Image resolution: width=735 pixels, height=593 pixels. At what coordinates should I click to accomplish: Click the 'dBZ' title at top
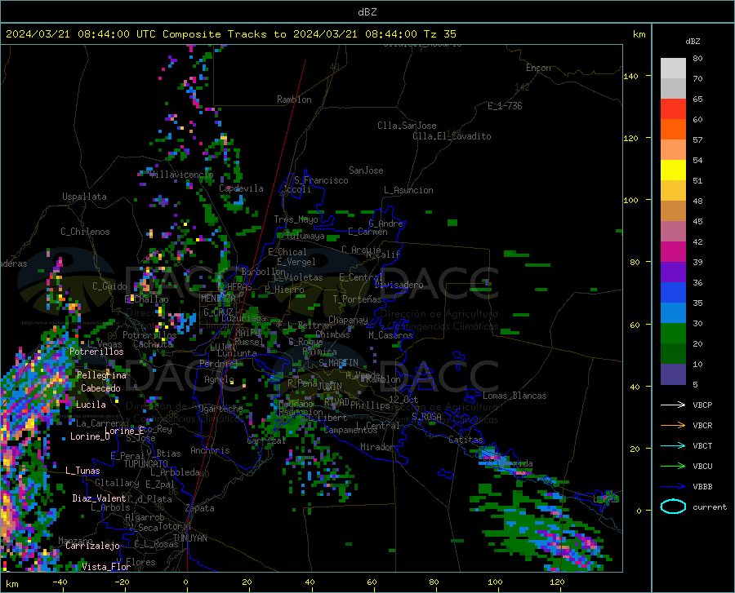click(x=367, y=12)
